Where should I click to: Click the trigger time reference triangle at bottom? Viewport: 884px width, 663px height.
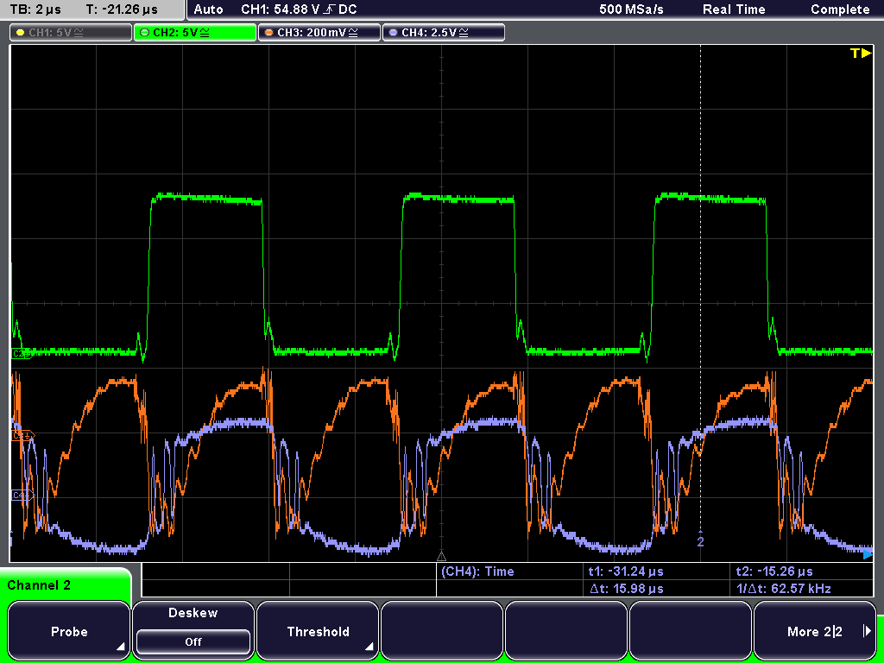[x=441, y=557]
